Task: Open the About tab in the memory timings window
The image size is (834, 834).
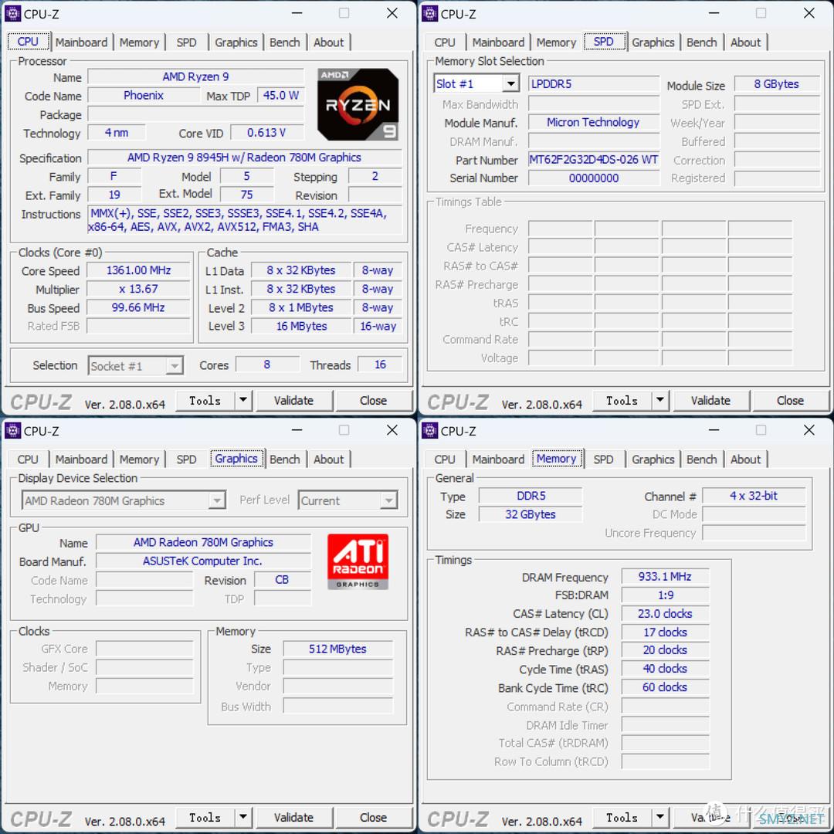Action: [746, 459]
